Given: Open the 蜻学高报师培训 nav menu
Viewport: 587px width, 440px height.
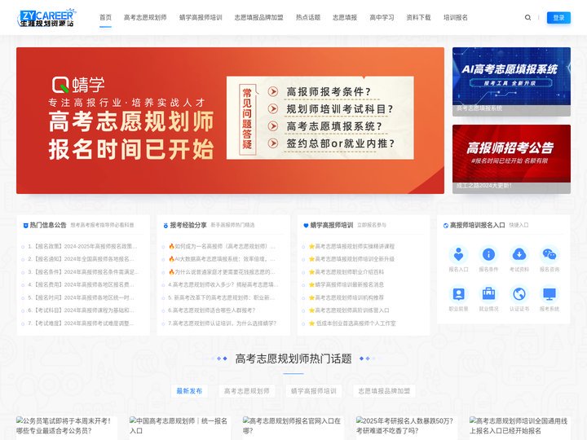Looking at the screenshot, I should (x=201, y=18).
